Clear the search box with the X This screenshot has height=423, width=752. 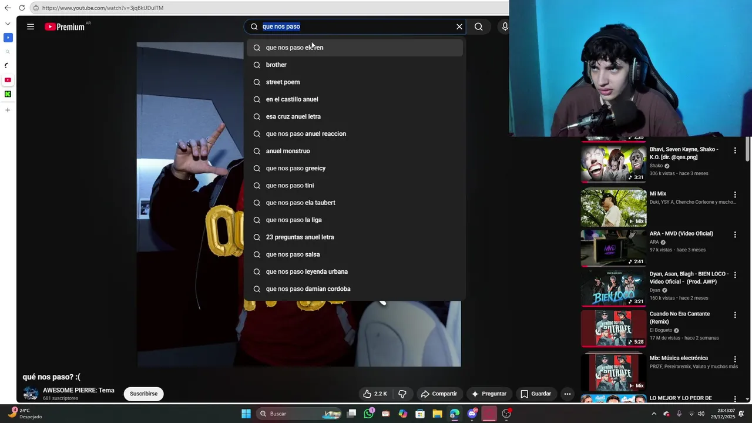tap(459, 26)
